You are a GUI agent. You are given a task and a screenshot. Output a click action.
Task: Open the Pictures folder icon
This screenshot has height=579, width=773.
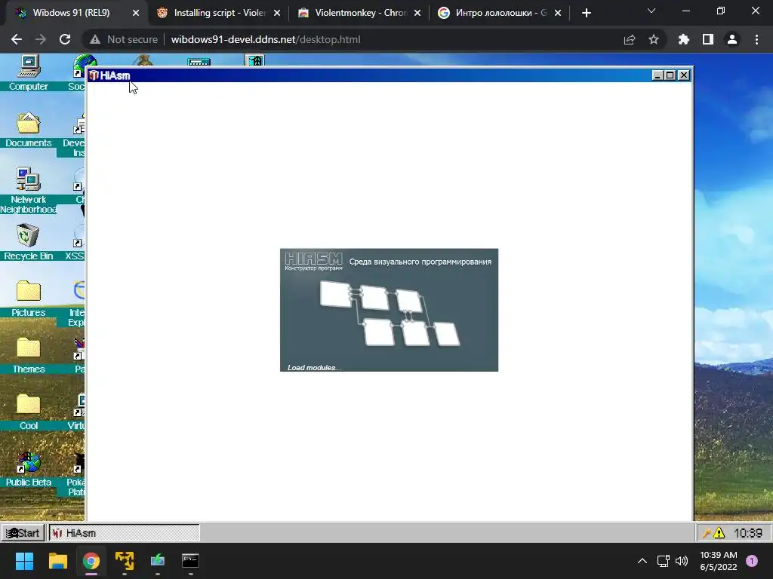(x=29, y=299)
